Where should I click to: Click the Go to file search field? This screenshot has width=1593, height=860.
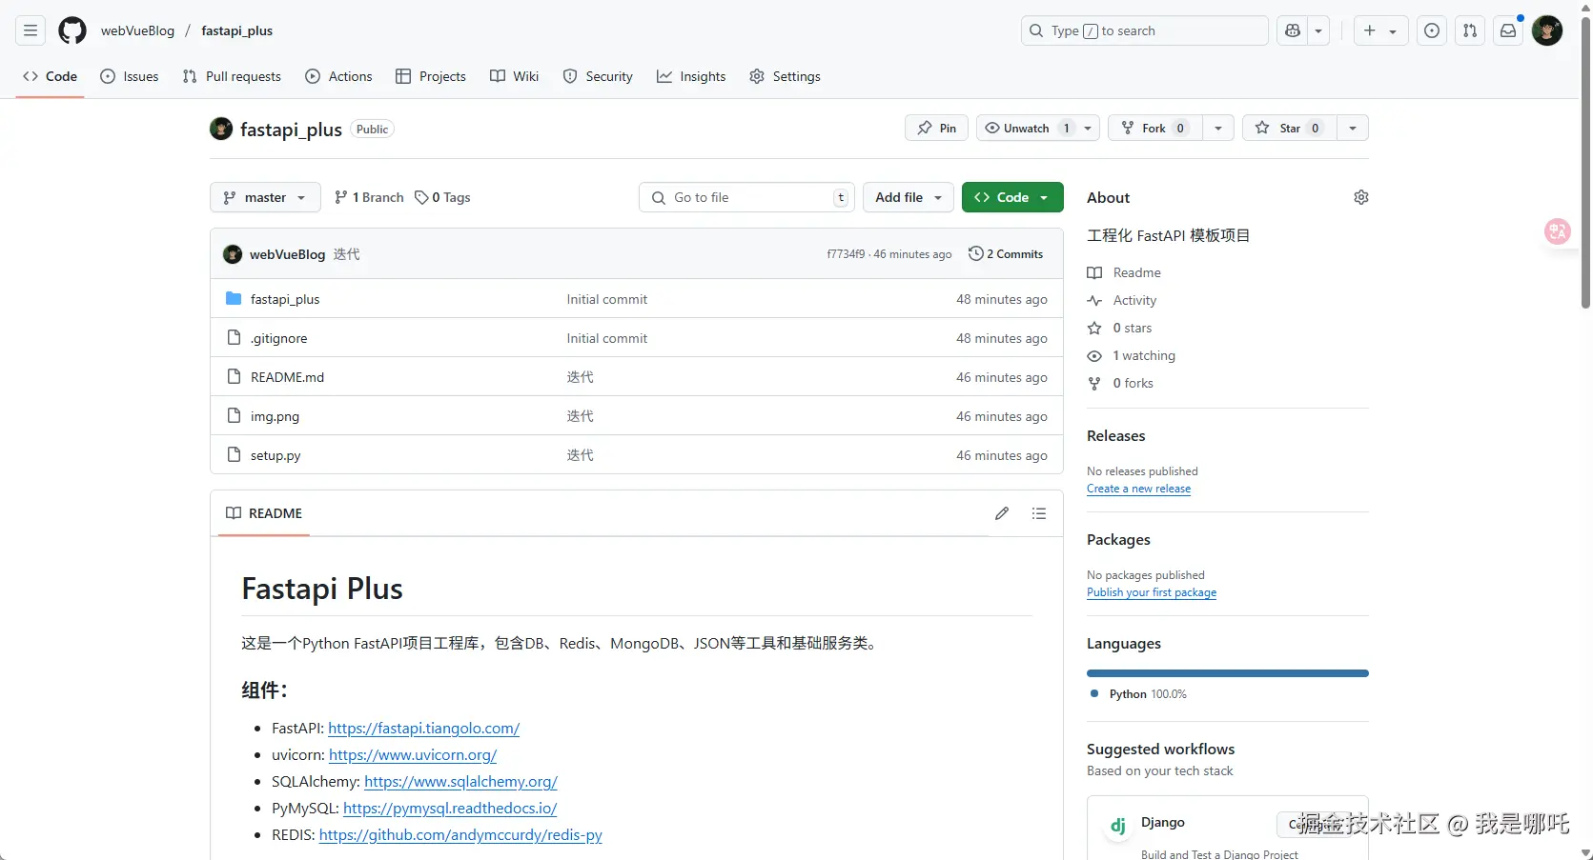click(746, 197)
